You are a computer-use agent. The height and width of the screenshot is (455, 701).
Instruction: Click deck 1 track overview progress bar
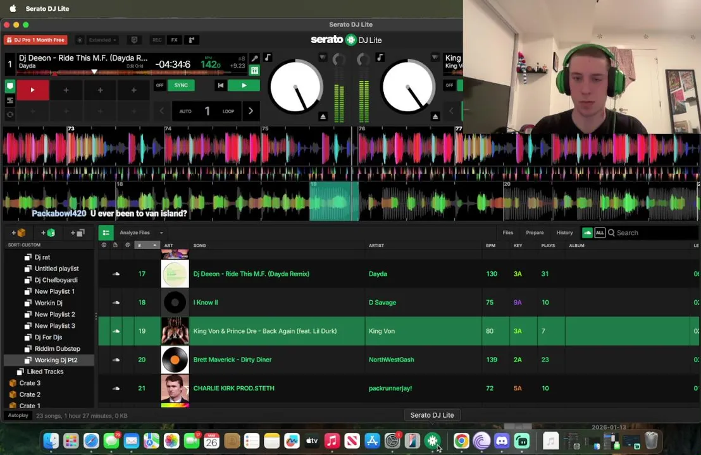132,72
